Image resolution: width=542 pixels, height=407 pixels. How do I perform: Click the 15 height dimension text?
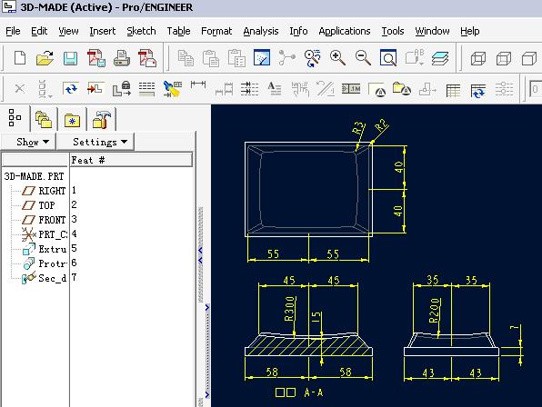316,317
